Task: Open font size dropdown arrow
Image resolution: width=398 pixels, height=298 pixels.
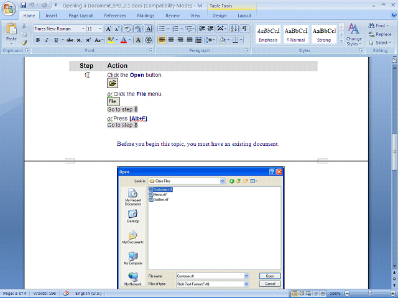Action: (100, 29)
